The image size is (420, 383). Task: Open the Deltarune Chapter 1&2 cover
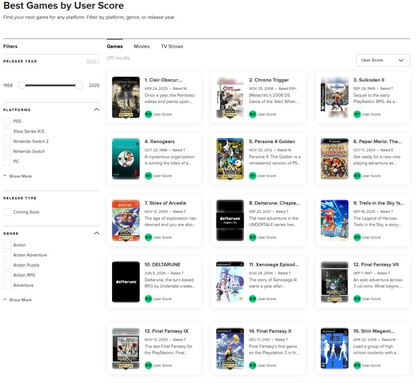230,221
